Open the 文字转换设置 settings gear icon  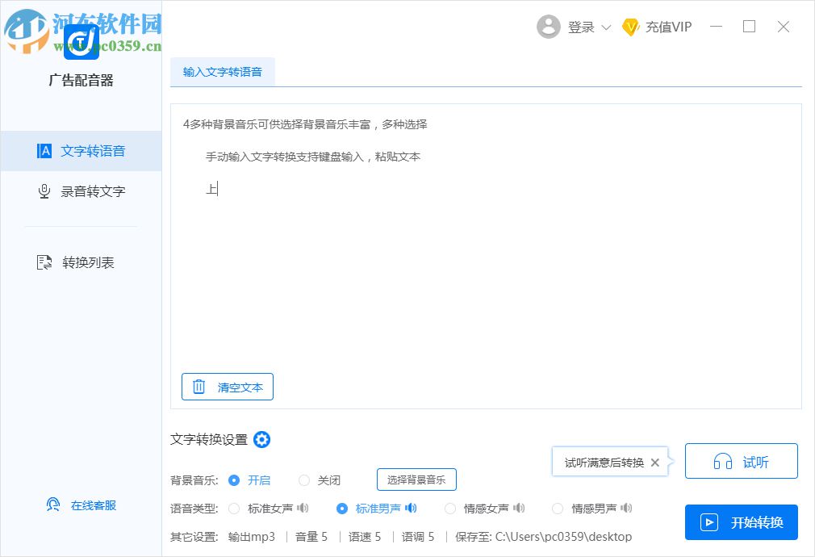[261, 440]
